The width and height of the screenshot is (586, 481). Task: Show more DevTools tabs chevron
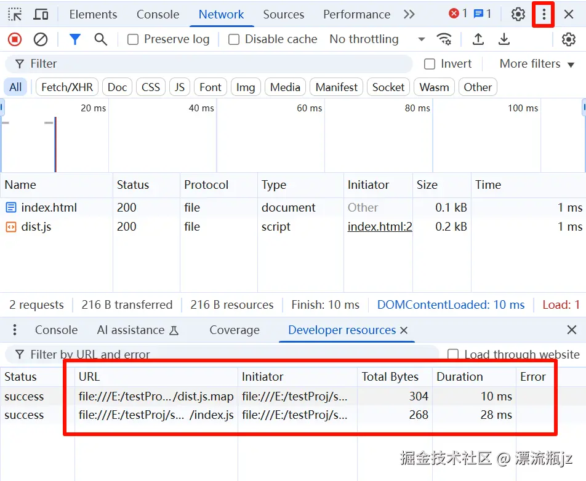point(409,15)
